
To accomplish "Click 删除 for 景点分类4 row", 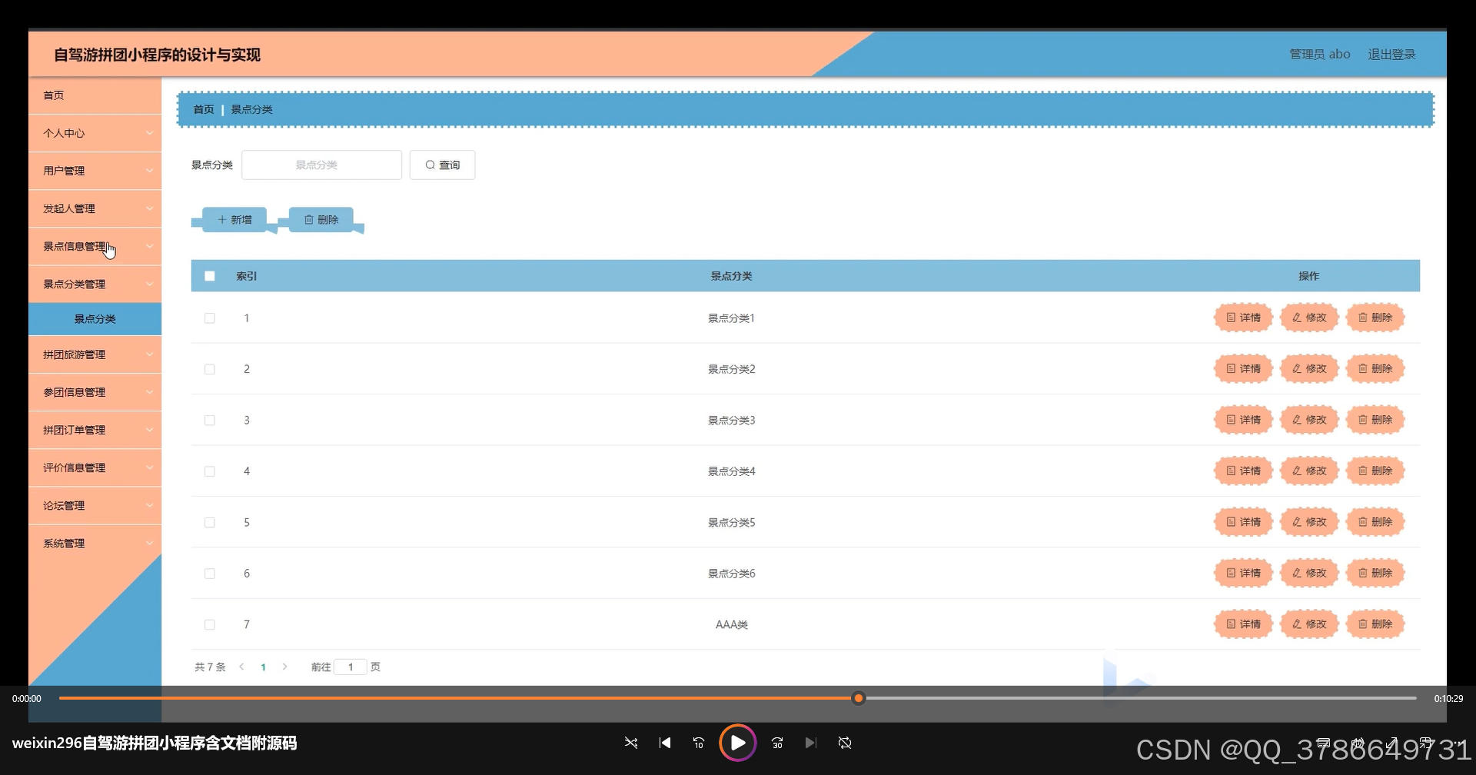I will 1375,471.
